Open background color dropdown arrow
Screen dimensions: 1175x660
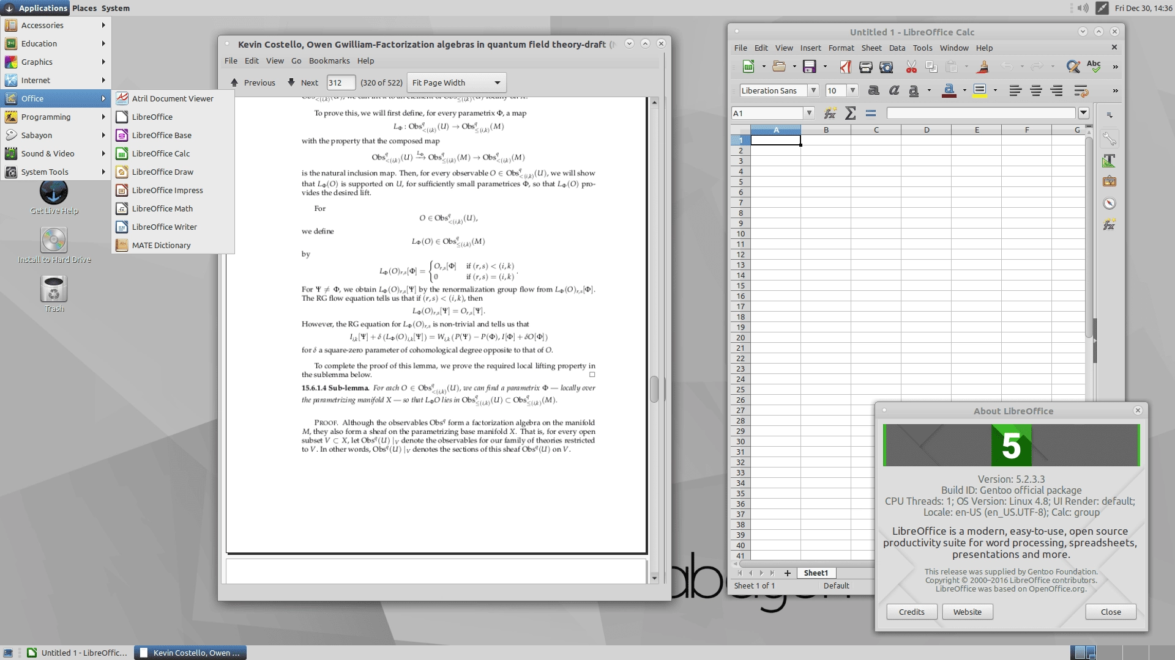pos(995,90)
